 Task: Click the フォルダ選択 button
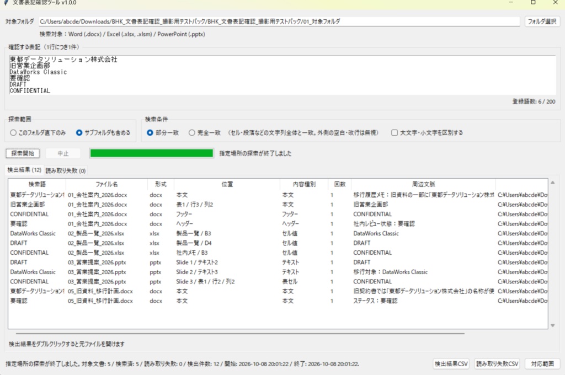[542, 22]
